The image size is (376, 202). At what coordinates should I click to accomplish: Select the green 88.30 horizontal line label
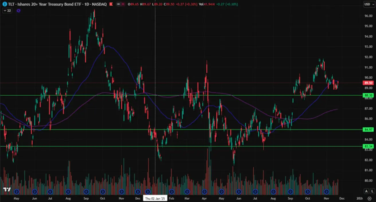(x=368, y=95)
